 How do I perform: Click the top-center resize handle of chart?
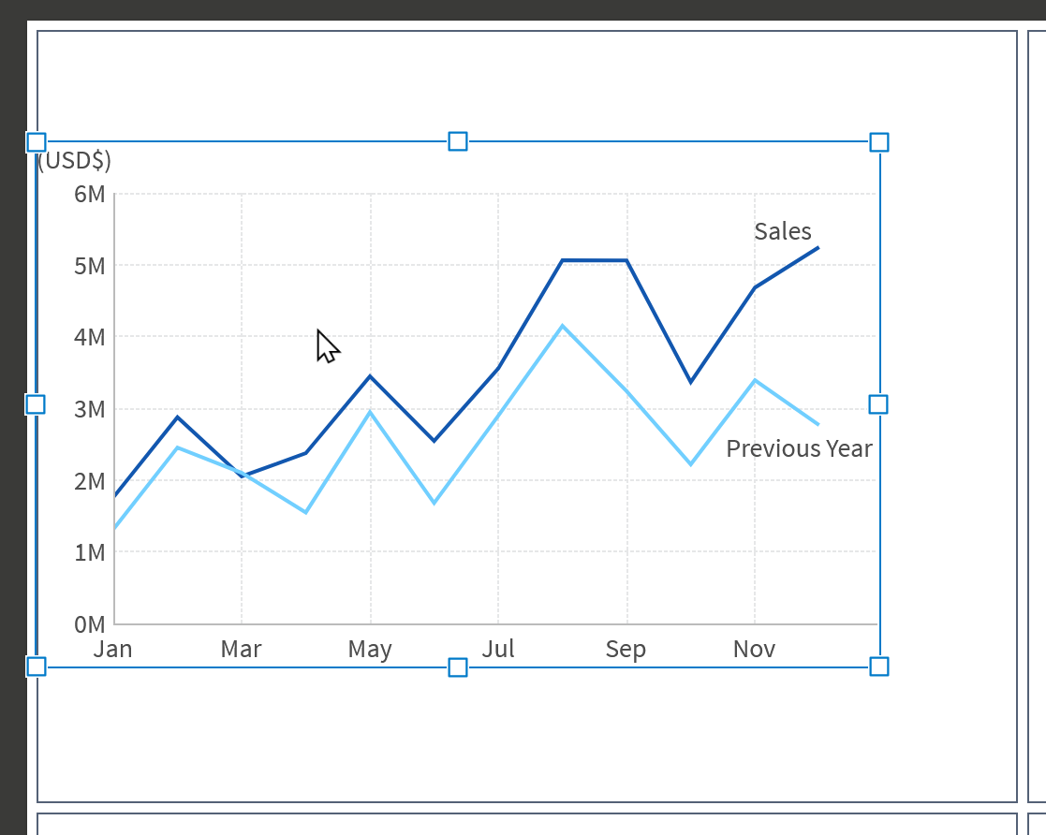pyautogui.click(x=458, y=141)
